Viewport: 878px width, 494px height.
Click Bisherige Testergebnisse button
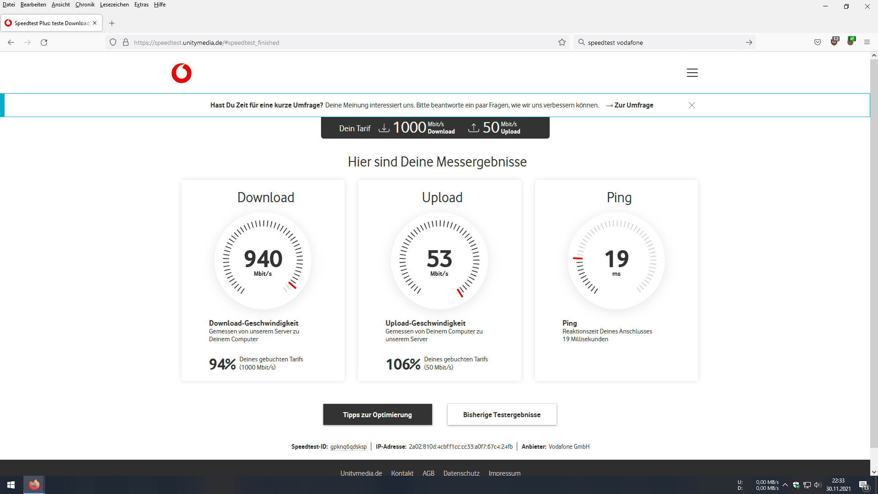[502, 414]
